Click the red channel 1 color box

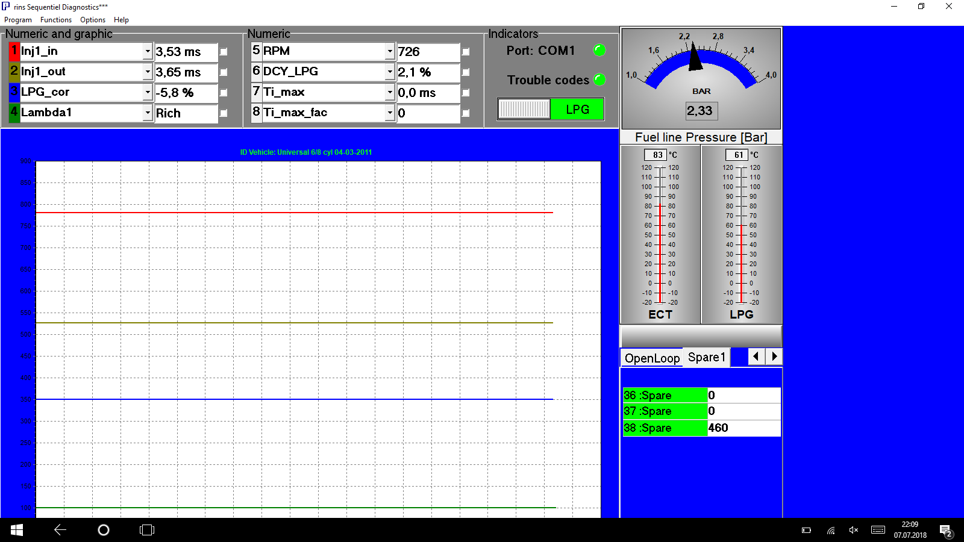(14, 51)
